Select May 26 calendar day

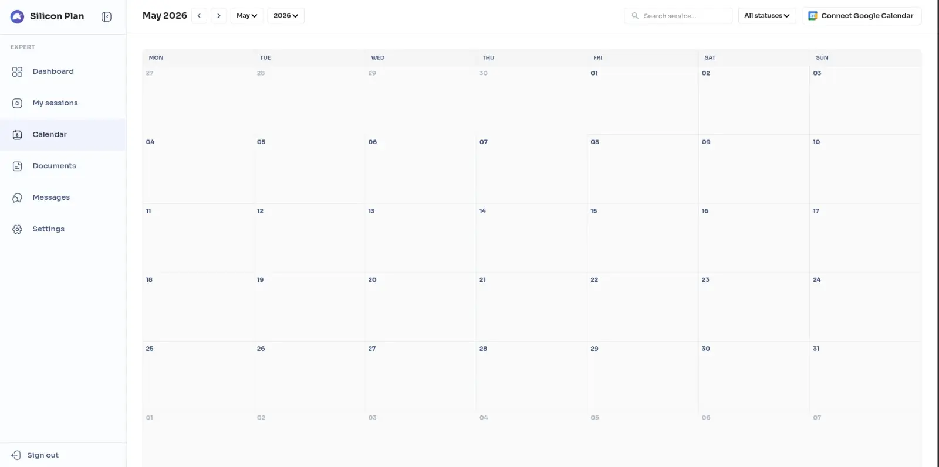click(x=309, y=376)
